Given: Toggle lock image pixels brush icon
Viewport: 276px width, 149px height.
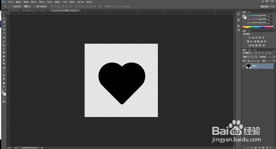Looking at the screenshot, I should pos(252,61).
